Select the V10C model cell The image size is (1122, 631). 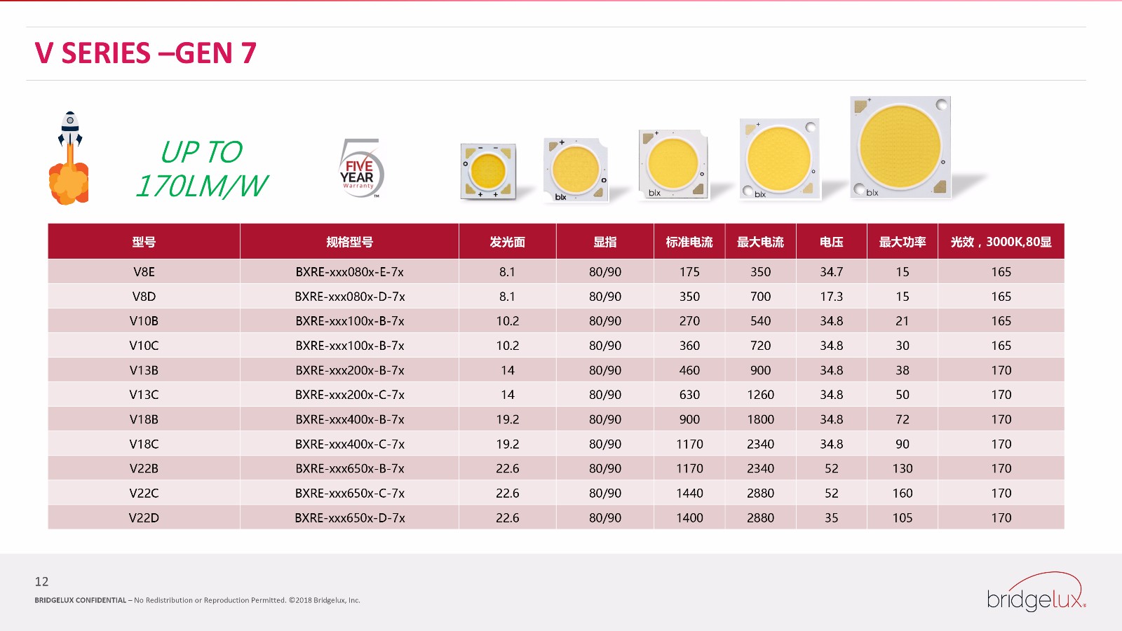click(x=144, y=345)
